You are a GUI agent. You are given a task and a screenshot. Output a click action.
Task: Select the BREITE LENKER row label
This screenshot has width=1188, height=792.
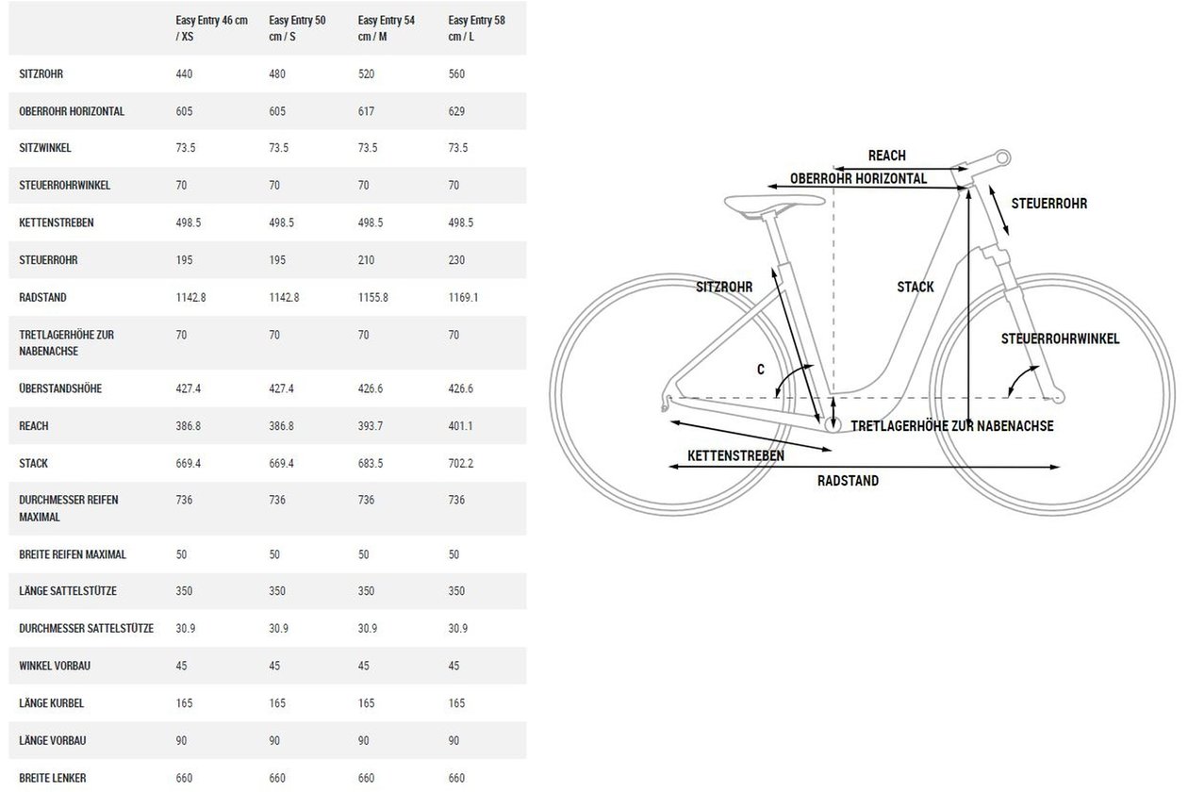pos(53,778)
